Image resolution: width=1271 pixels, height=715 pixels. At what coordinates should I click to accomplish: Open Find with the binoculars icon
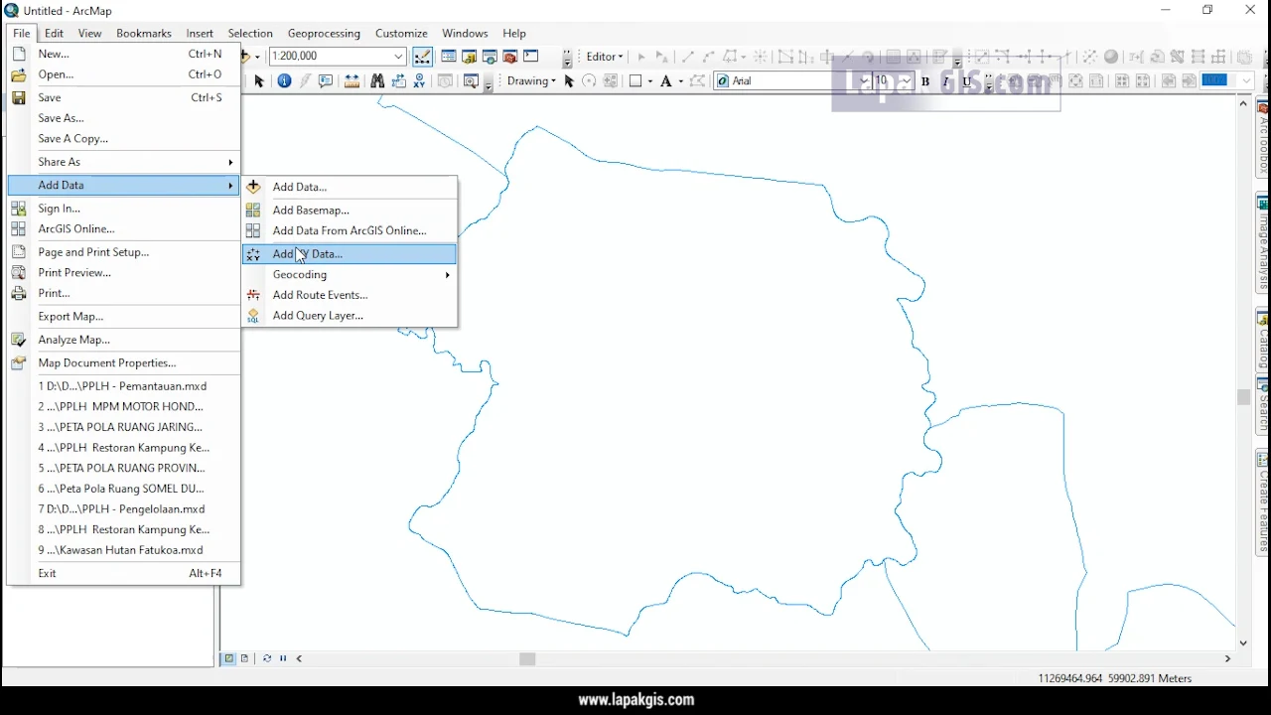coord(377,81)
